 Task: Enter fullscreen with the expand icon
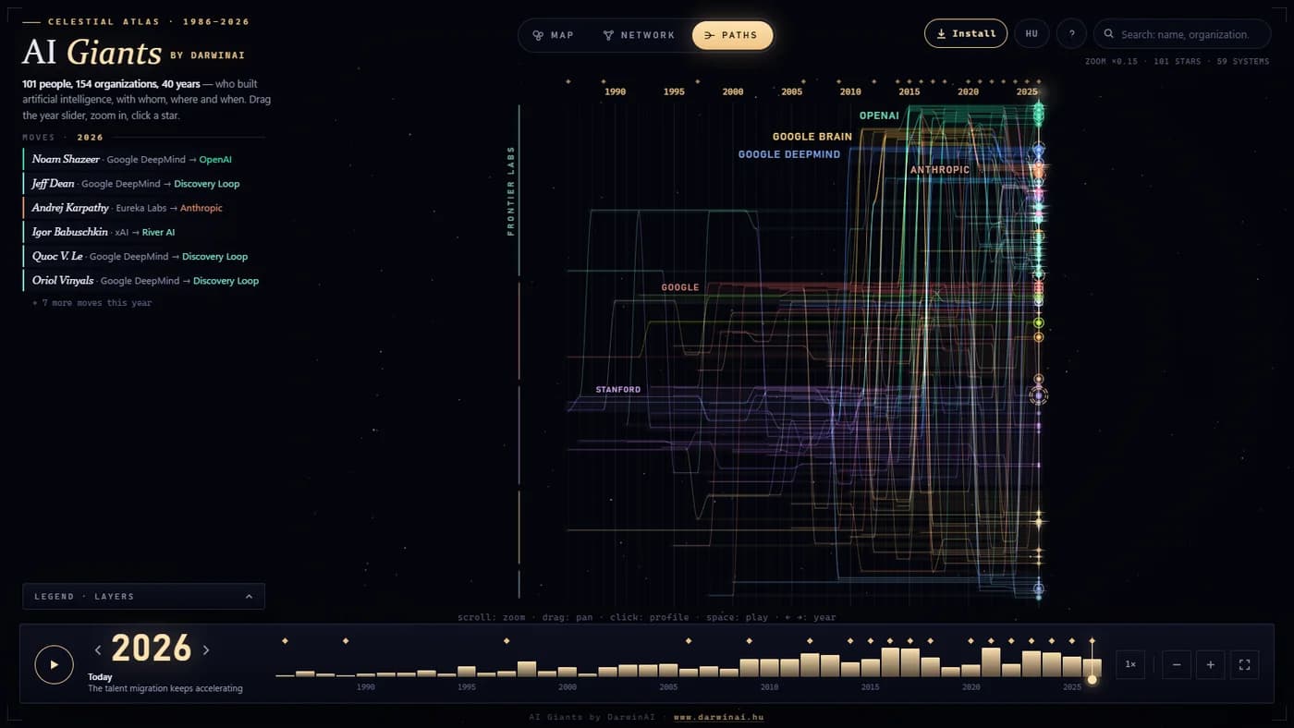click(x=1244, y=664)
